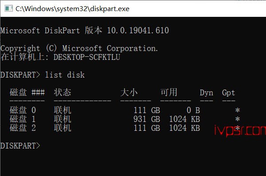Click the 可用 column header
The width and height of the screenshot is (266, 176).
(x=169, y=93)
